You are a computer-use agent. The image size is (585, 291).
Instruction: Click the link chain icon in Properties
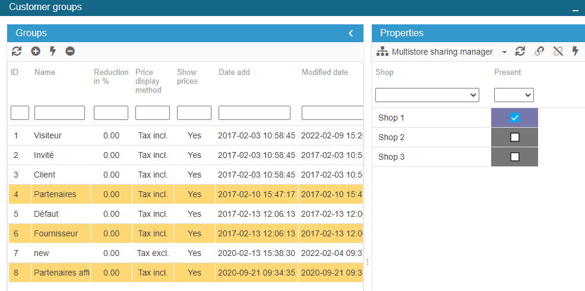[x=539, y=52]
